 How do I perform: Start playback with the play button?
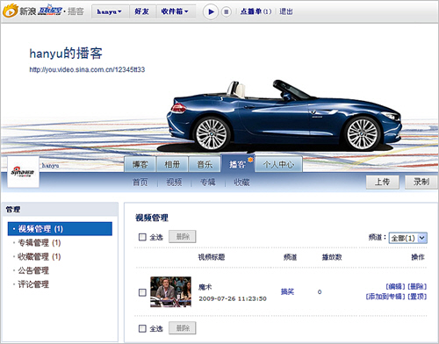pyautogui.click(x=211, y=11)
